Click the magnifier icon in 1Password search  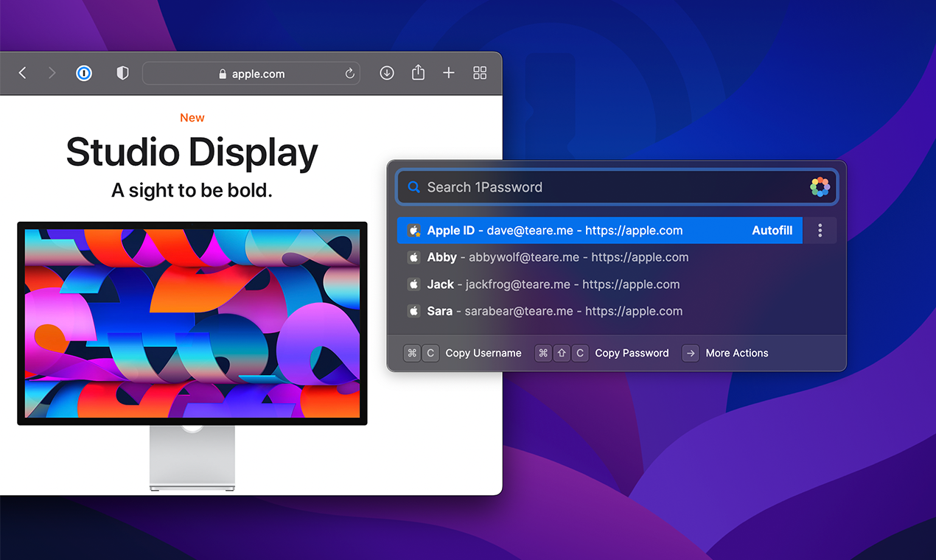tap(414, 187)
